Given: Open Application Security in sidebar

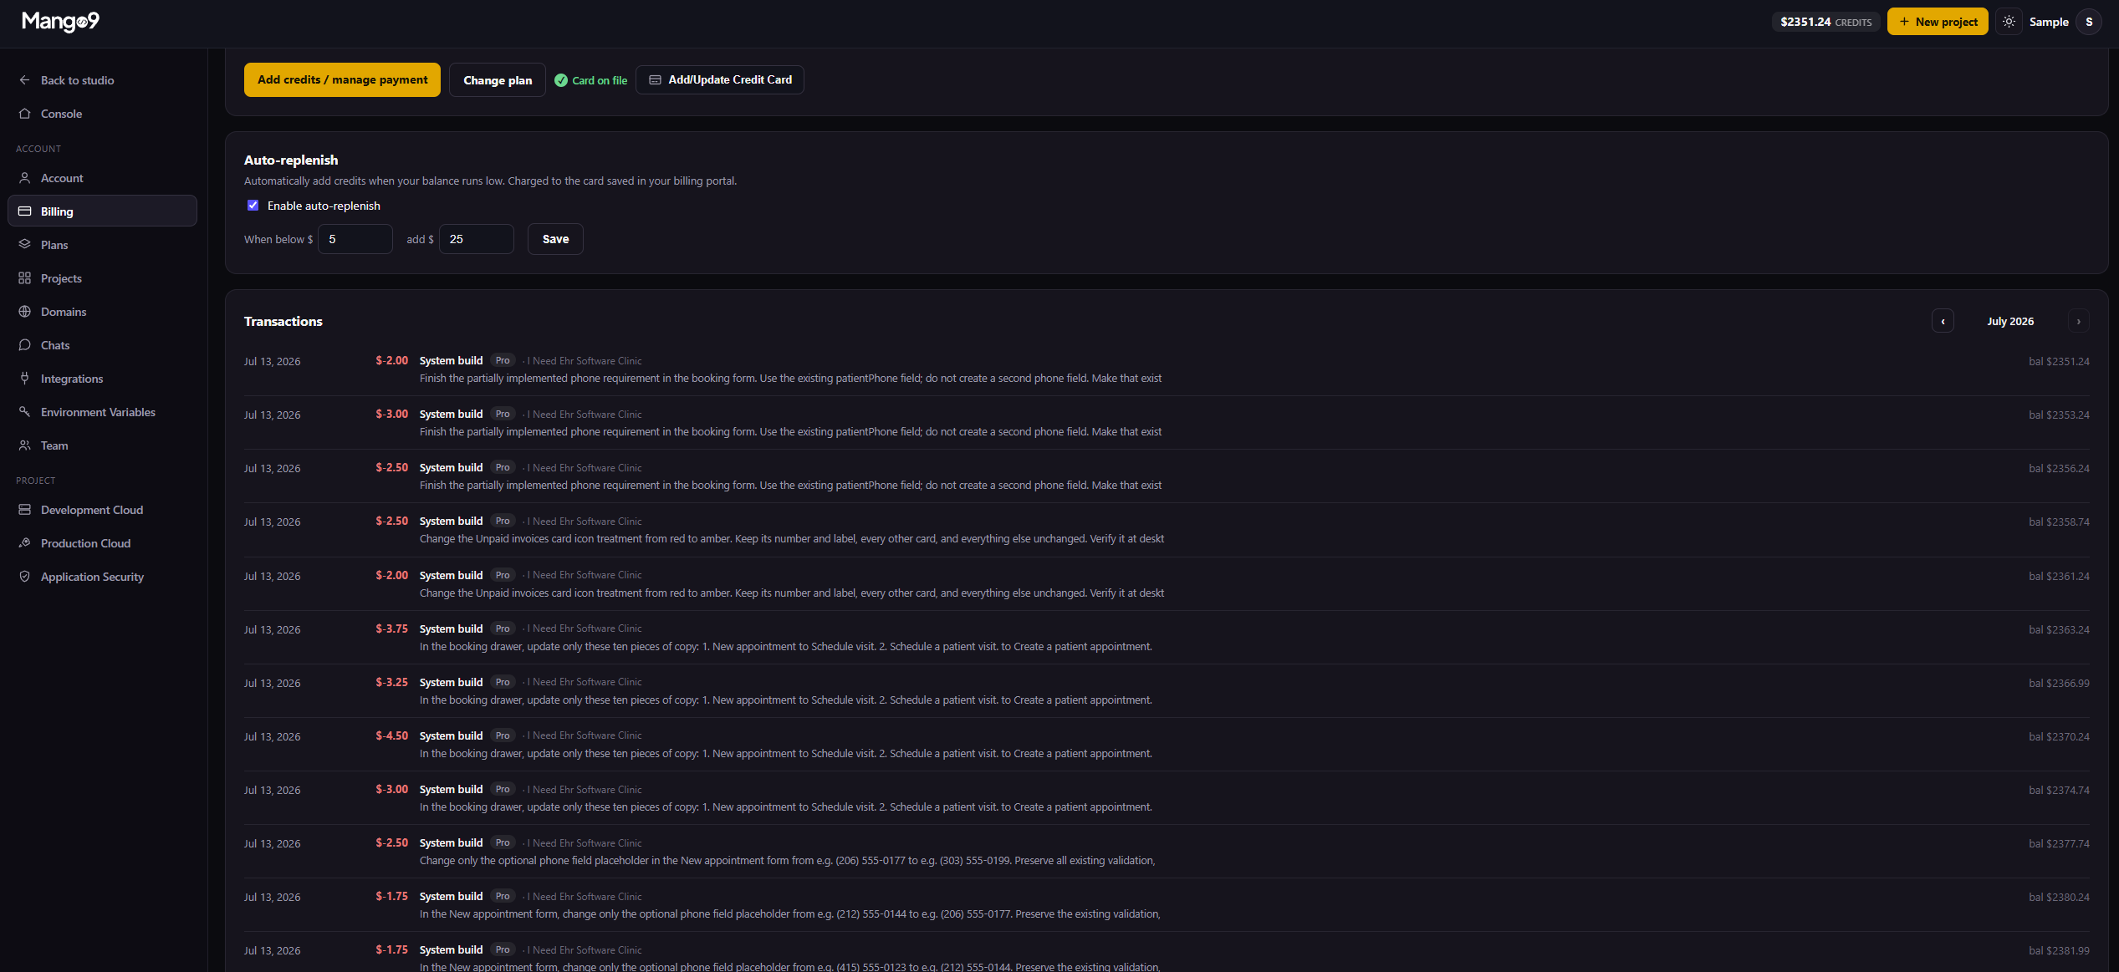Looking at the screenshot, I should tap(102, 577).
